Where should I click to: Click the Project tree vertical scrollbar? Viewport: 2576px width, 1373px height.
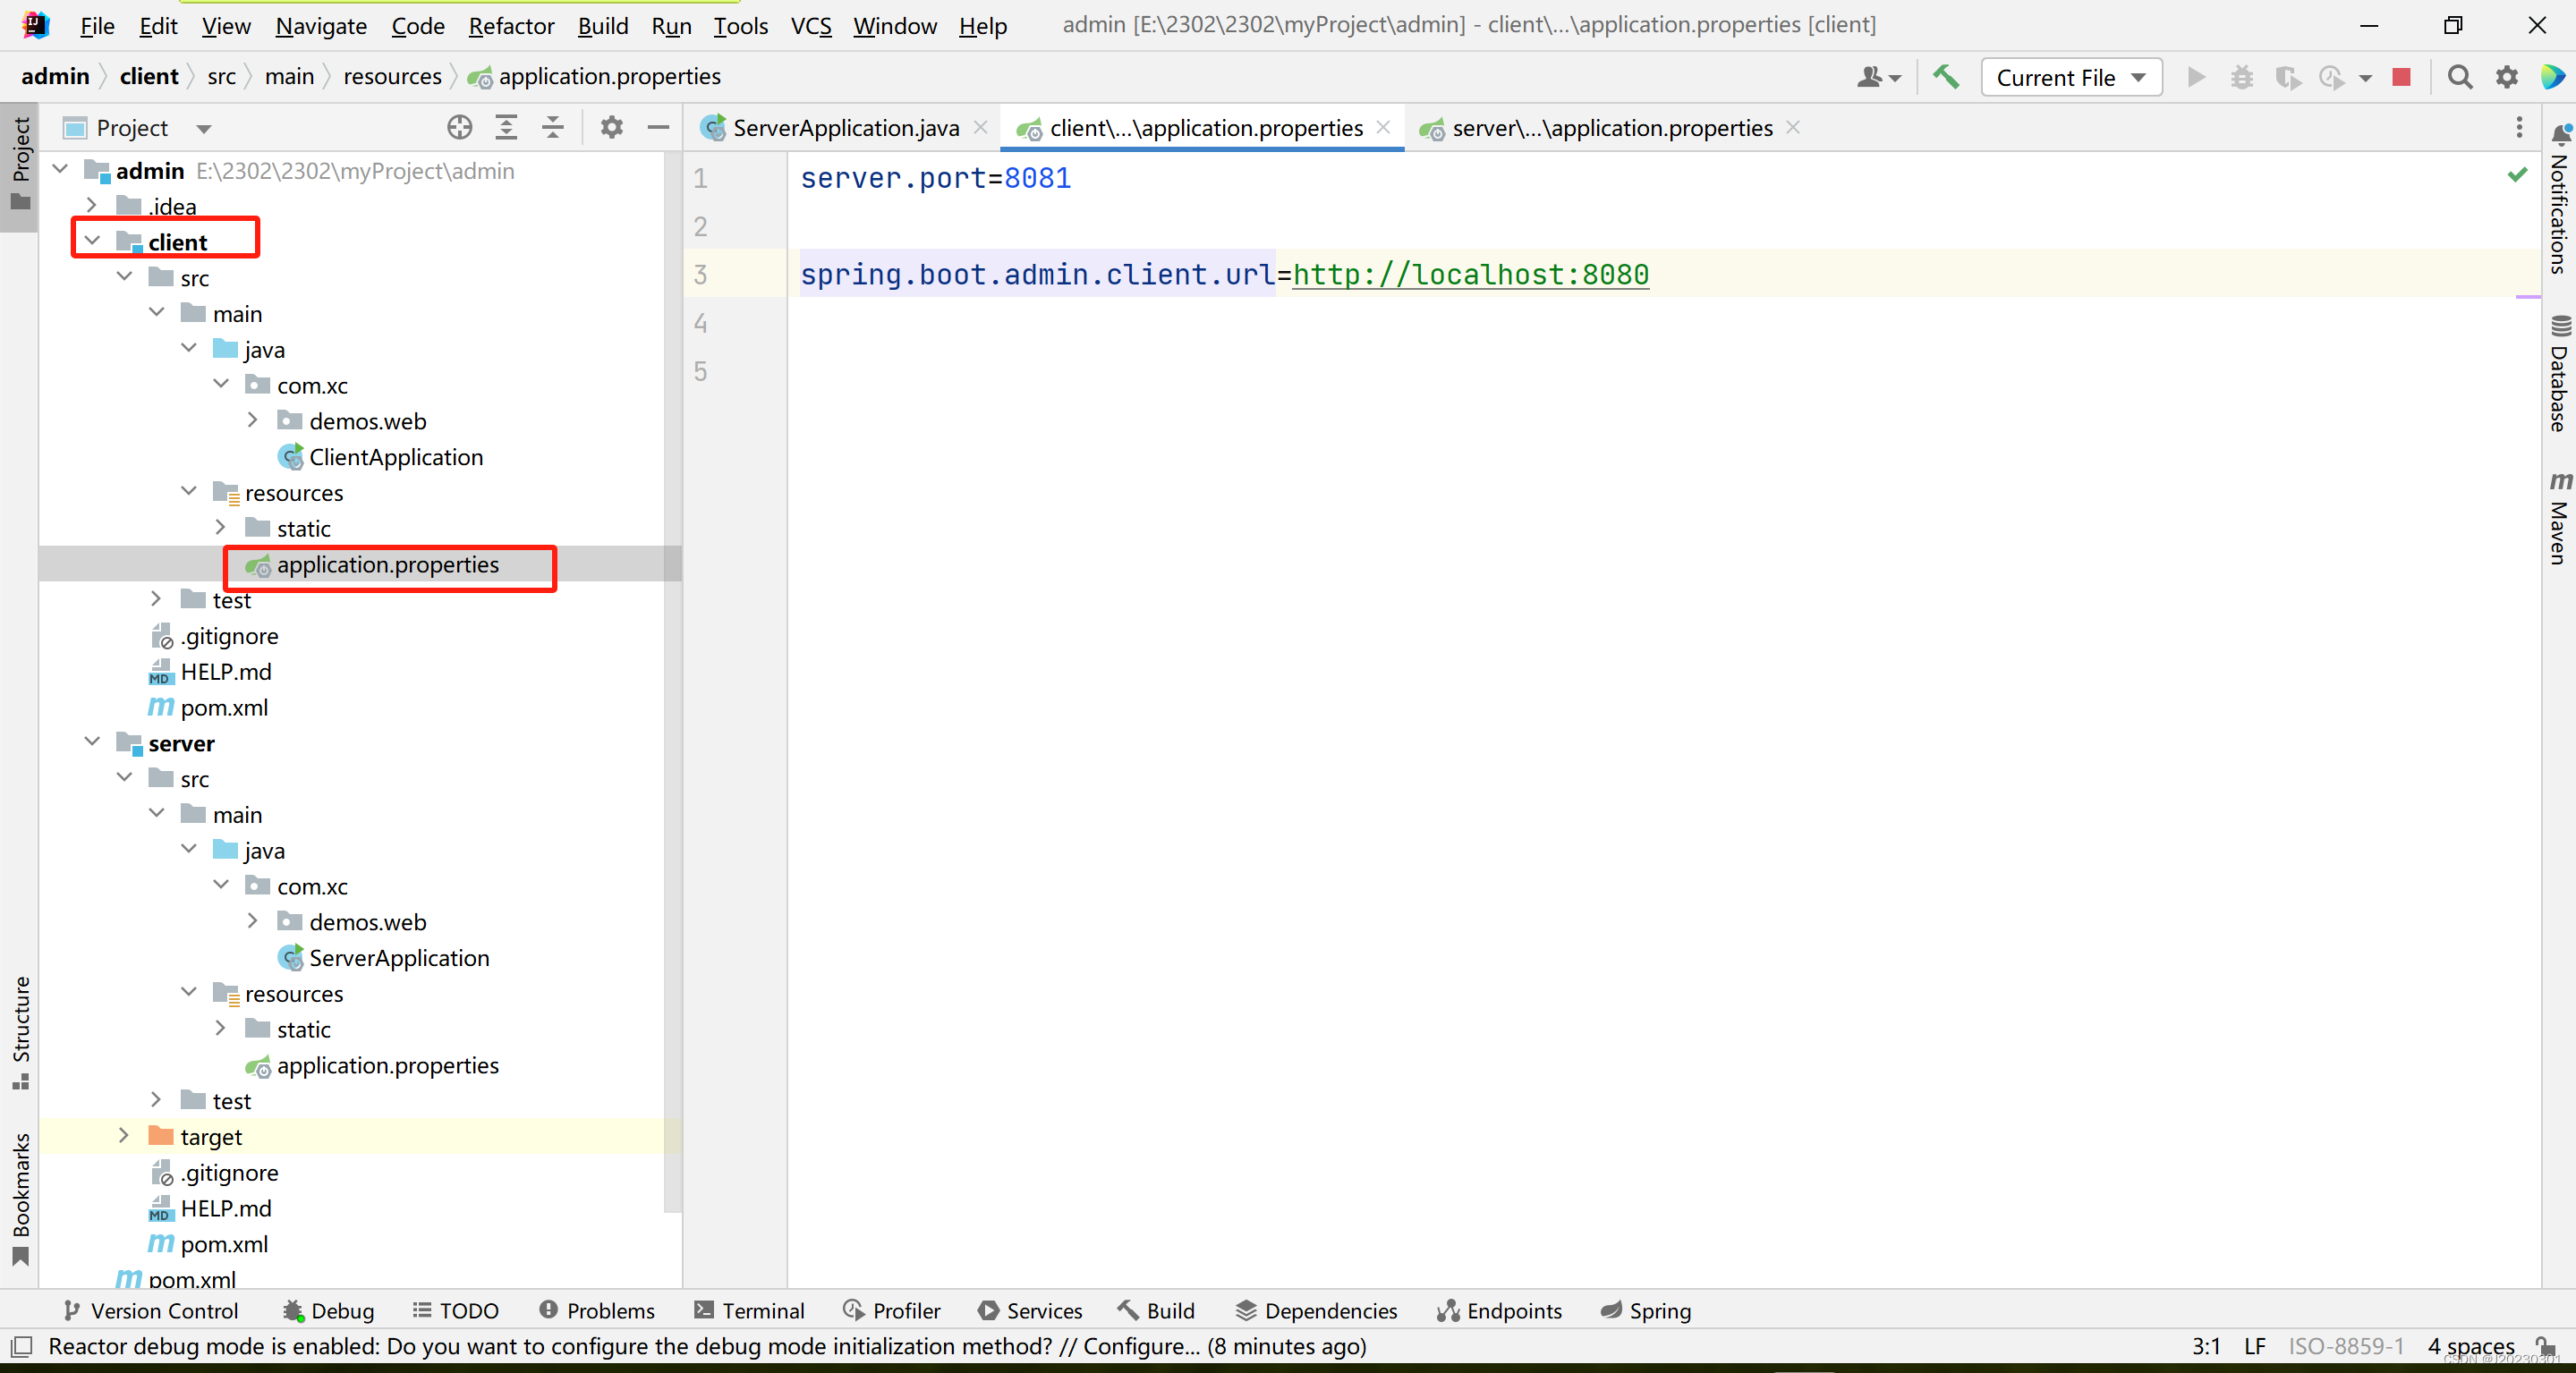(x=672, y=680)
